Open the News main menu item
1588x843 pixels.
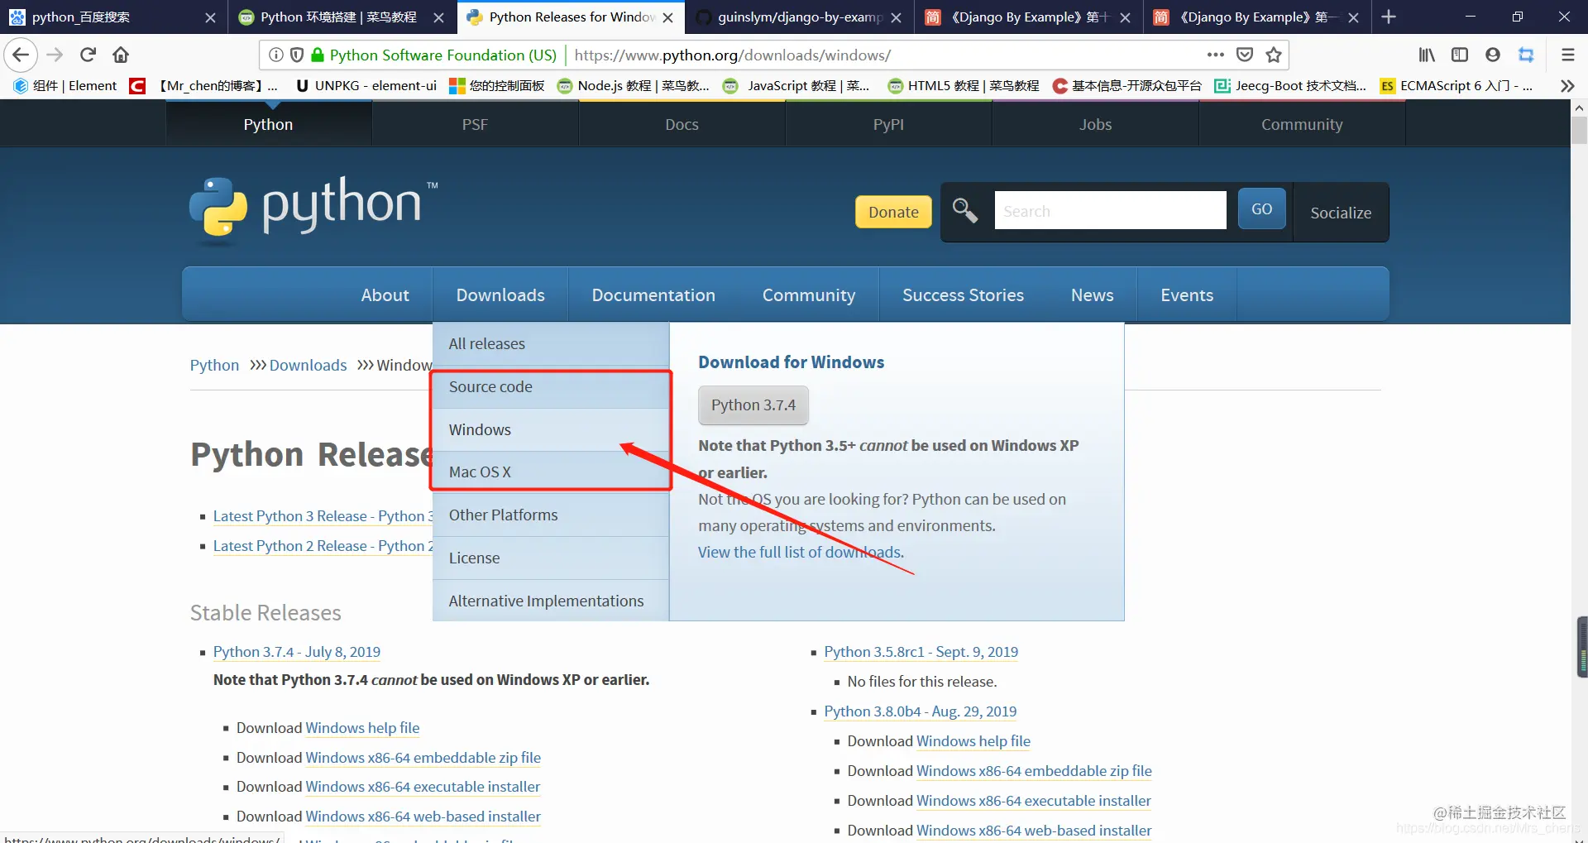pyautogui.click(x=1092, y=295)
